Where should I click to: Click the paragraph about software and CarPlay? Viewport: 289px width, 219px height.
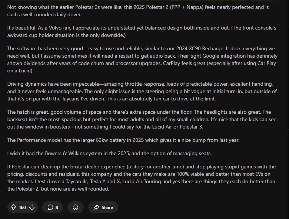coord(141,59)
